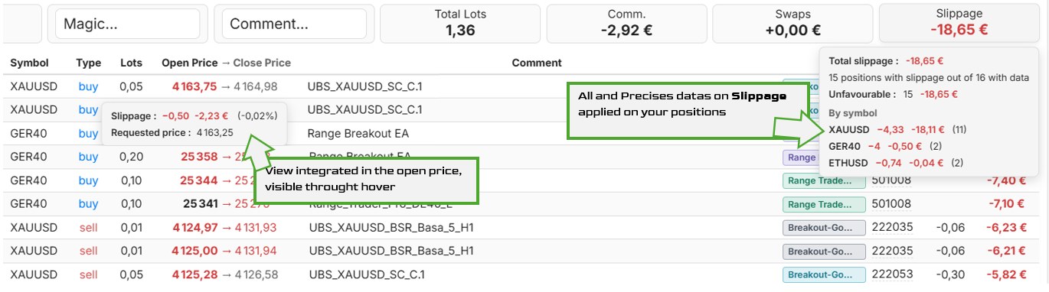The width and height of the screenshot is (1049, 292).
Task: Click the UBS_XAUUSD_BSR_Basa_5_H1 comment at 4 124,97
Action: pyautogui.click(x=391, y=228)
